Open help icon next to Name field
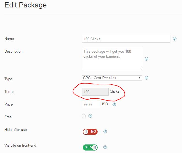This screenshot has width=182, height=153. (175, 39)
